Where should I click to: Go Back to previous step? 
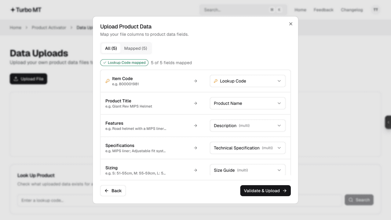point(113,191)
